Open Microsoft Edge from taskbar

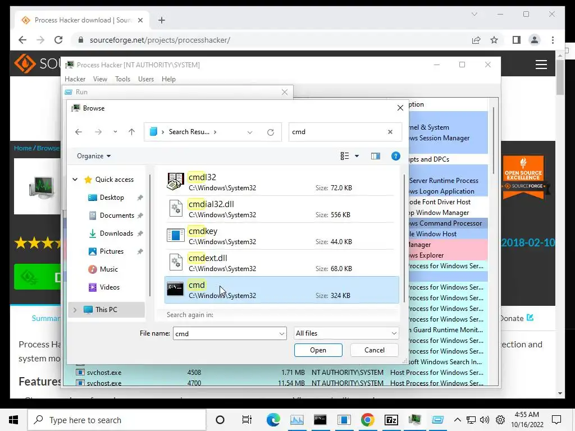pyautogui.click(x=273, y=420)
